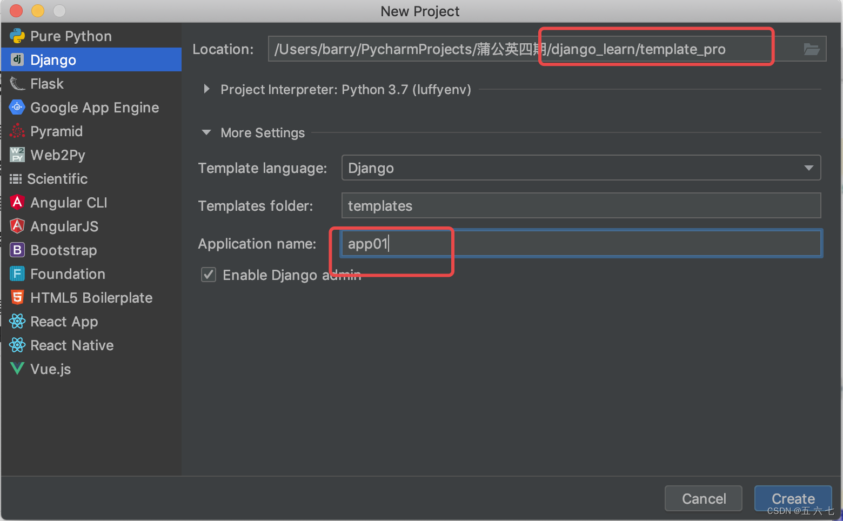Viewport: 843px width, 521px height.
Task: Select Bootstrap project type
Action: (x=91, y=250)
